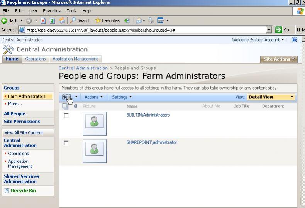The image size is (305, 208).
Task: Tick the SHAREPOINT\administrator checkbox
Action: (x=66, y=143)
